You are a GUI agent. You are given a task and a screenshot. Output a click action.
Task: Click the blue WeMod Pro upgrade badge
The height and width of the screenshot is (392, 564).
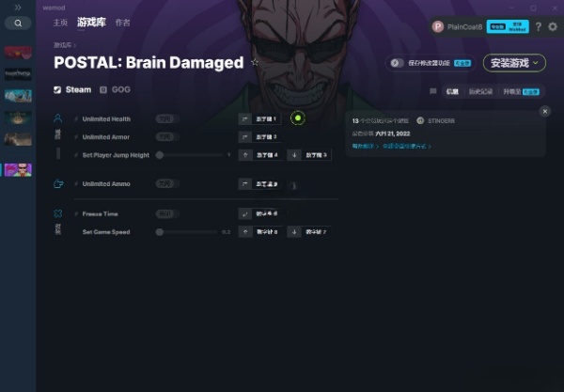click(508, 26)
